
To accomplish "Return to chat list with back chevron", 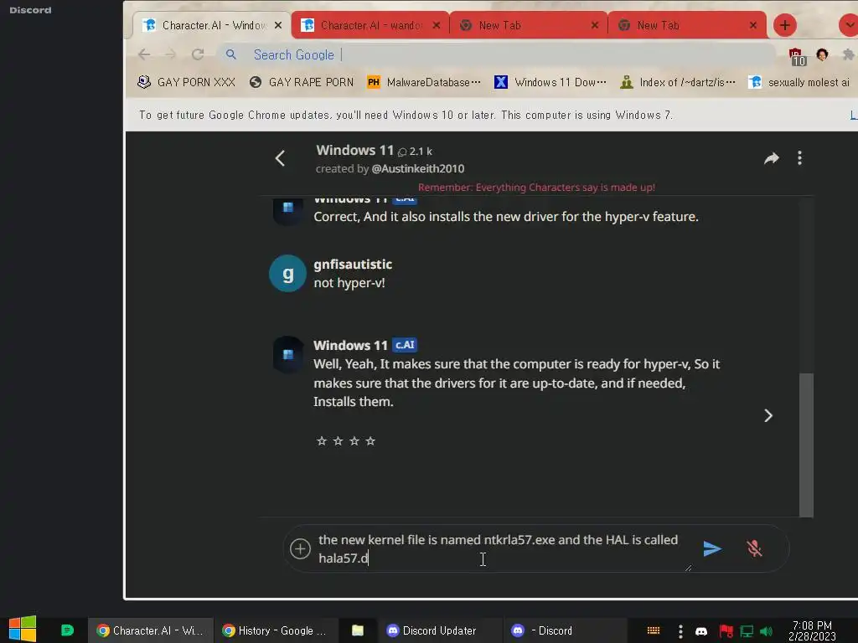I will tap(280, 158).
